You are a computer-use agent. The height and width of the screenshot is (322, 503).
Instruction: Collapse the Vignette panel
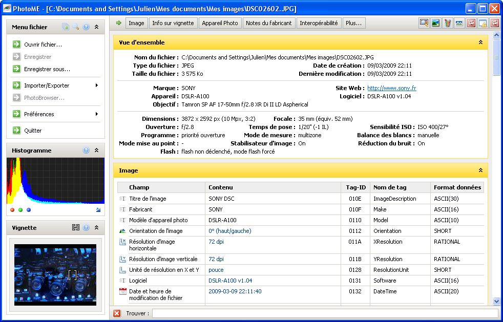pos(97,227)
